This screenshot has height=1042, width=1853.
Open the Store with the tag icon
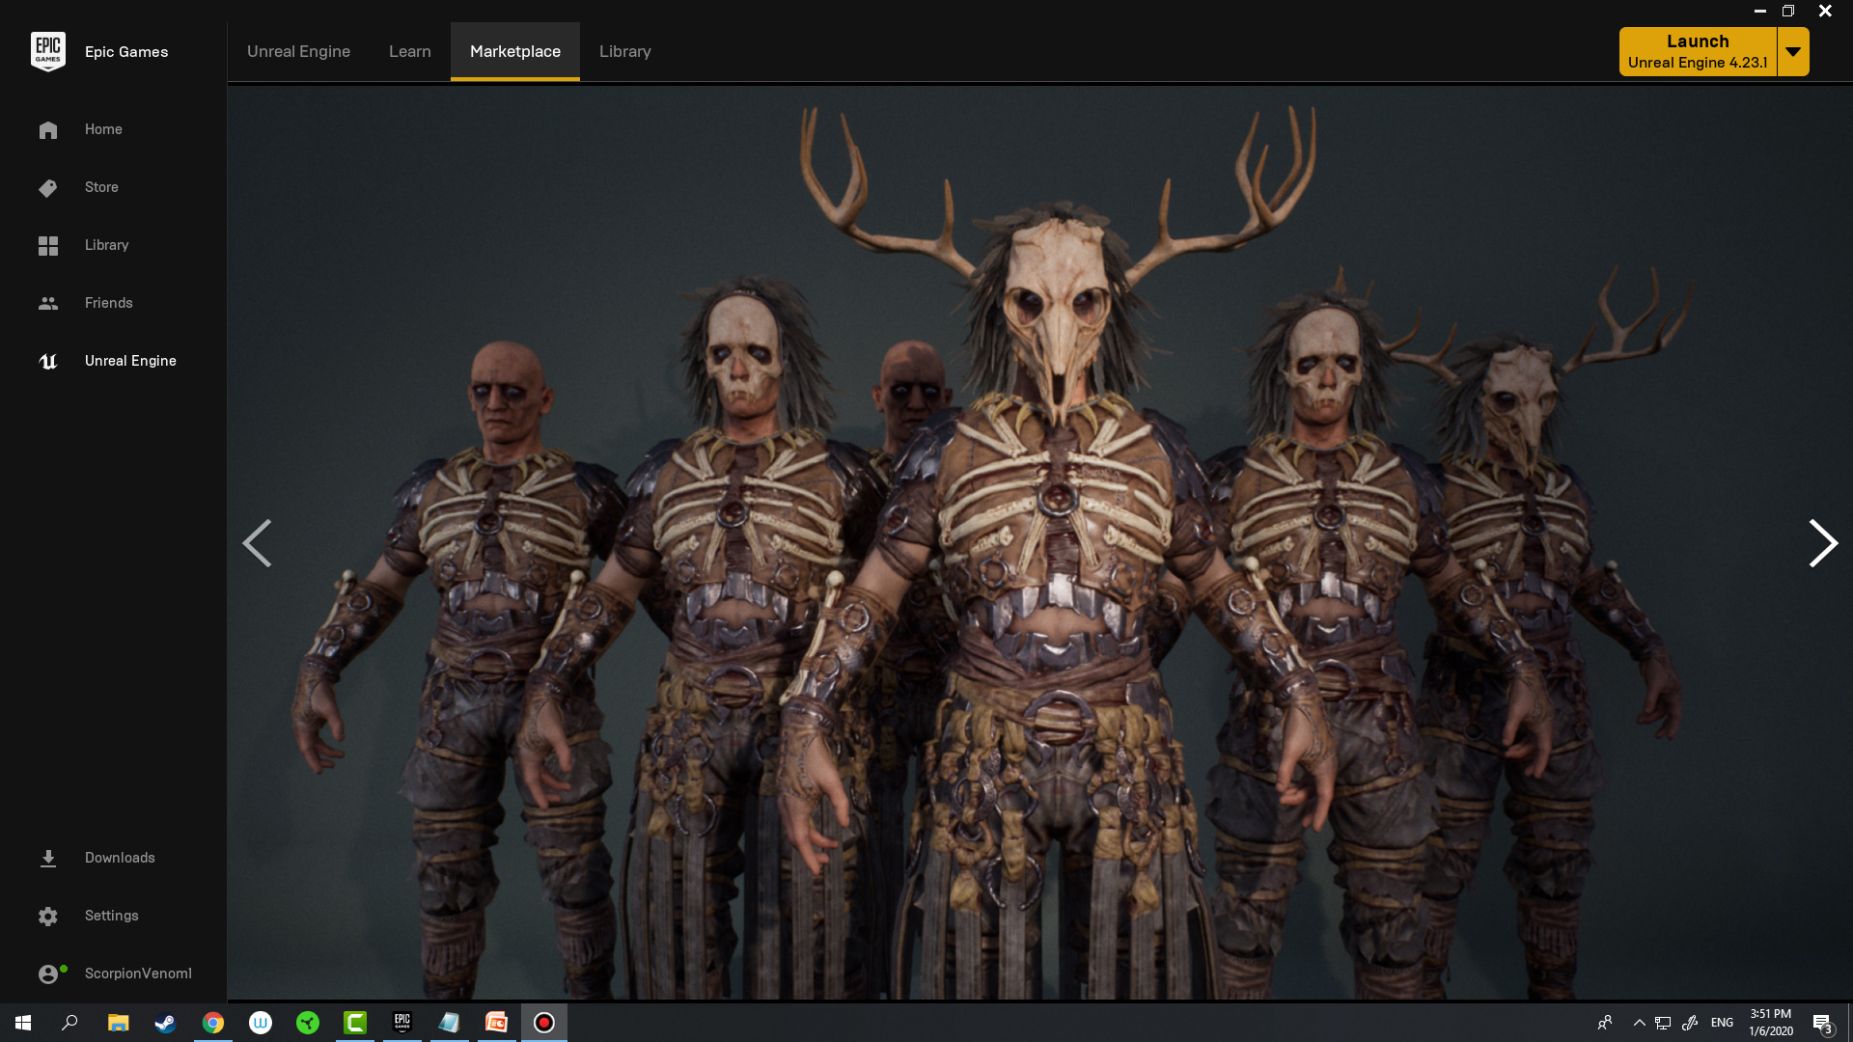[x=48, y=187]
